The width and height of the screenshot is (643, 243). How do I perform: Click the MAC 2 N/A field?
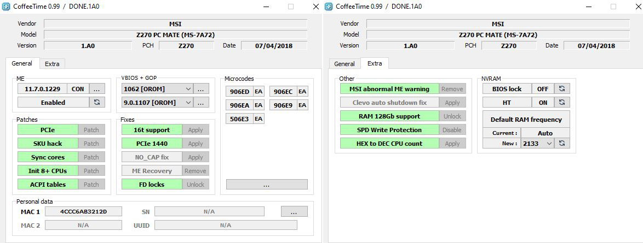[83, 225]
